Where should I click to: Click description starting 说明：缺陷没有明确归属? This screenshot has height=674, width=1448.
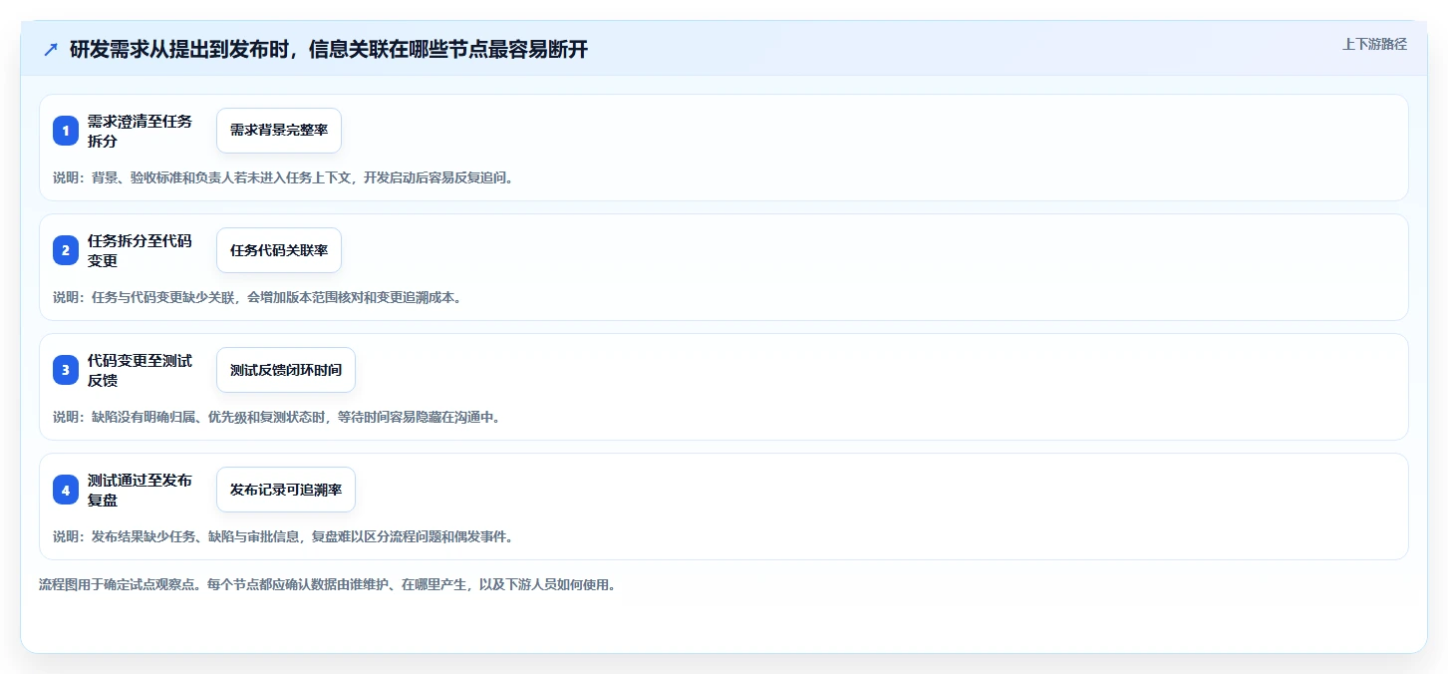[x=277, y=417]
